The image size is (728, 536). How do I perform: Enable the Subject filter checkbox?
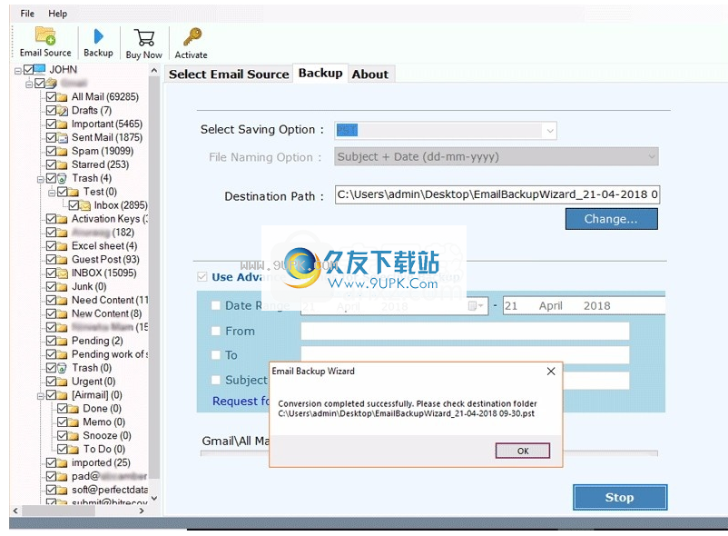point(215,380)
